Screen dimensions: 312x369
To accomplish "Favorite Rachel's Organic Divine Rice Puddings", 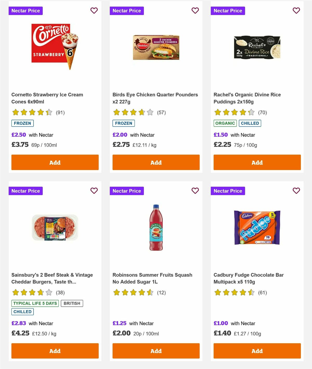I will [x=296, y=11].
